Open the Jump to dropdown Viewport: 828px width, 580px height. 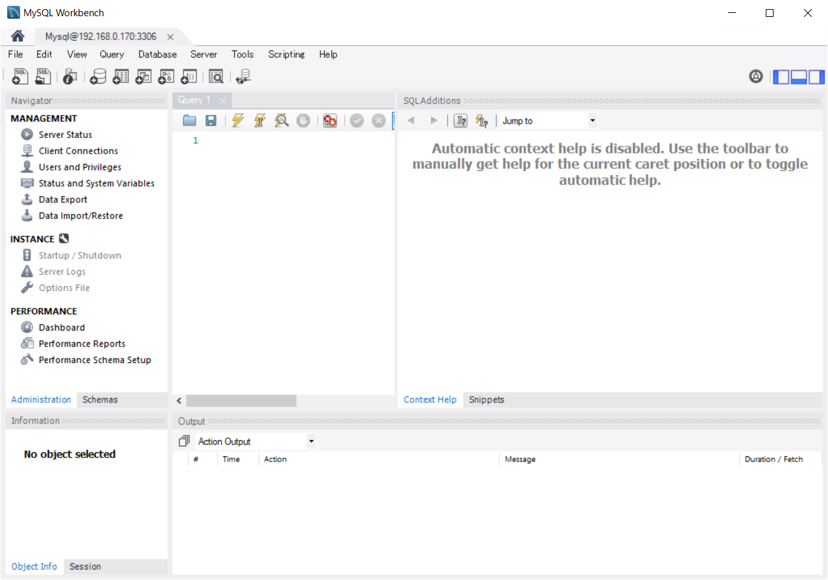(549, 121)
